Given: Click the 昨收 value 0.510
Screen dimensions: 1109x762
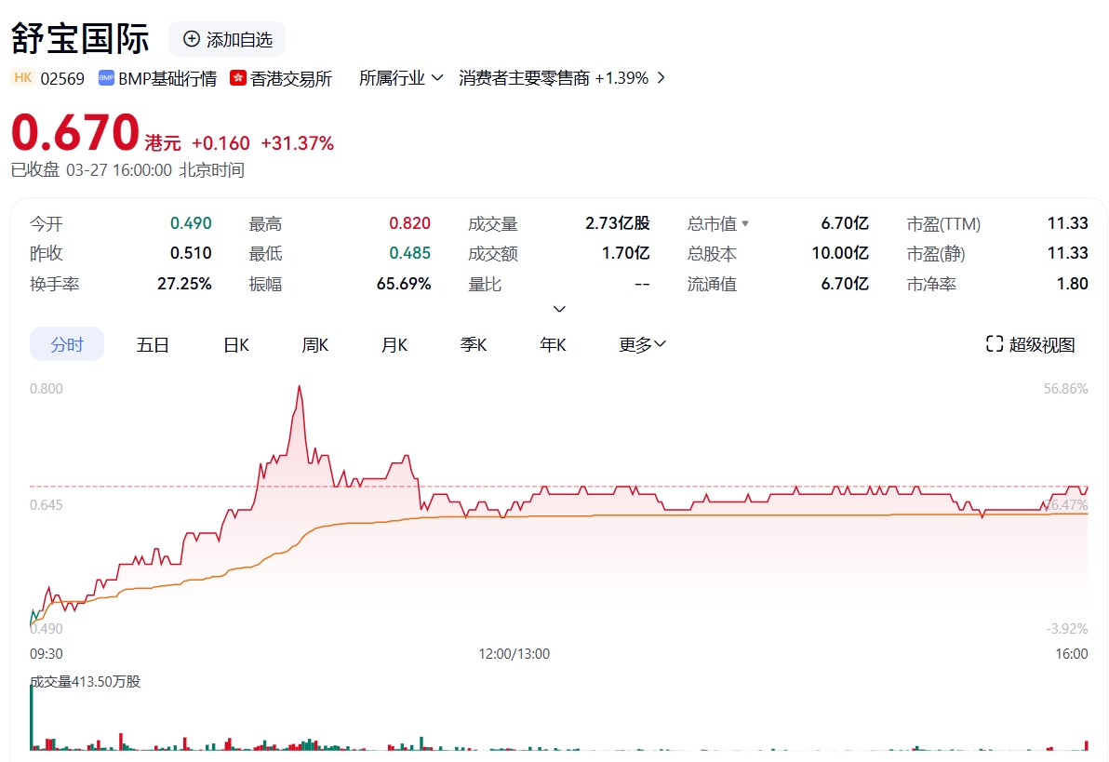Looking at the screenshot, I should pyautogui.click(x=191, y=253).
